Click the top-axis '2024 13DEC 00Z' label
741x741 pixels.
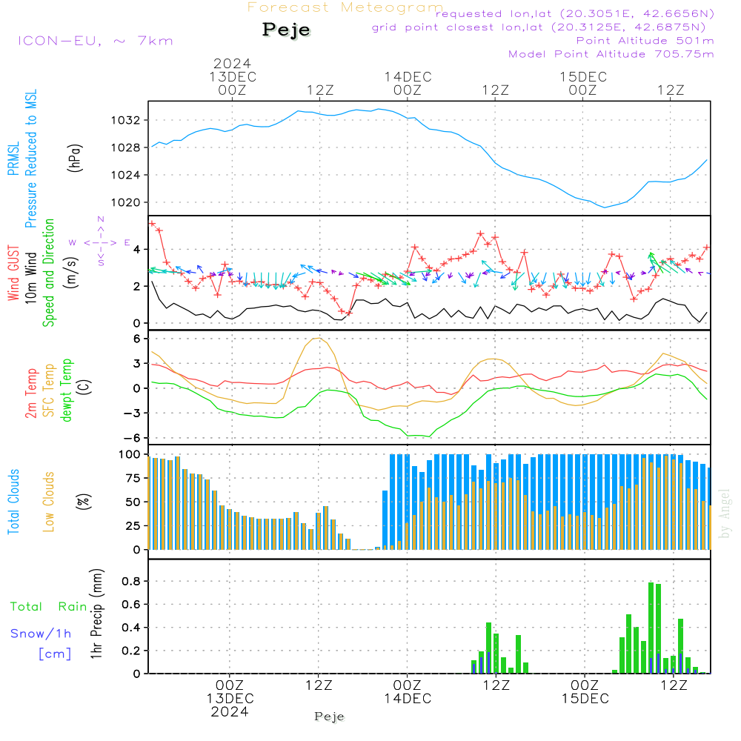click(233, 76)
